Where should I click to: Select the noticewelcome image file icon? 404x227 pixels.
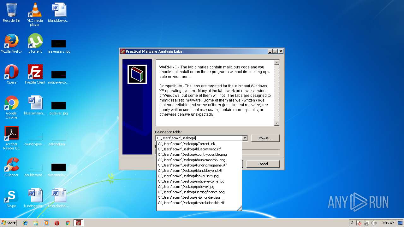[x=59, y=77]
